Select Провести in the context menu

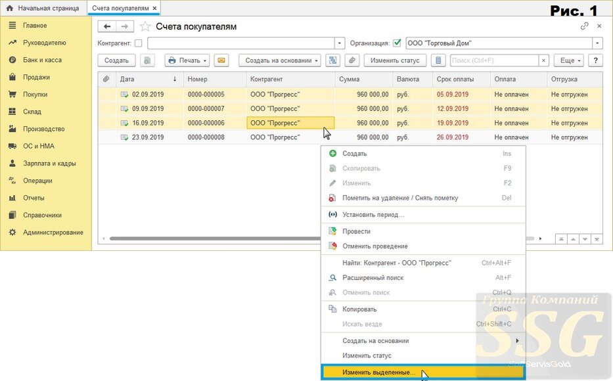[x=423, y=231]
